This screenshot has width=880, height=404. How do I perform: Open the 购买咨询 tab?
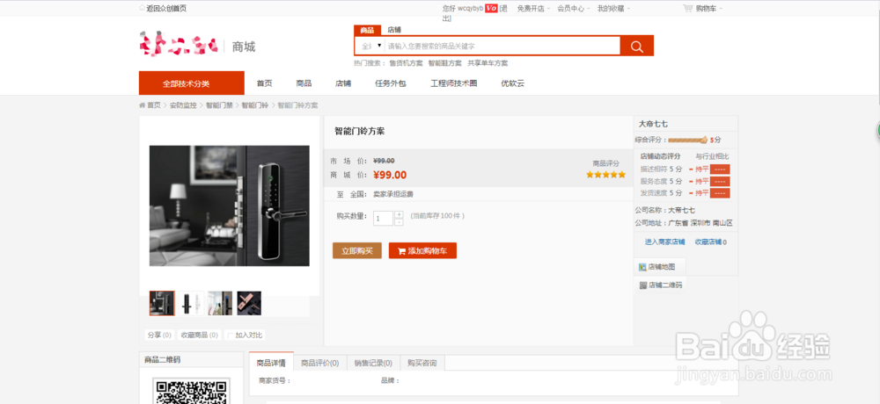pos(422,363)
